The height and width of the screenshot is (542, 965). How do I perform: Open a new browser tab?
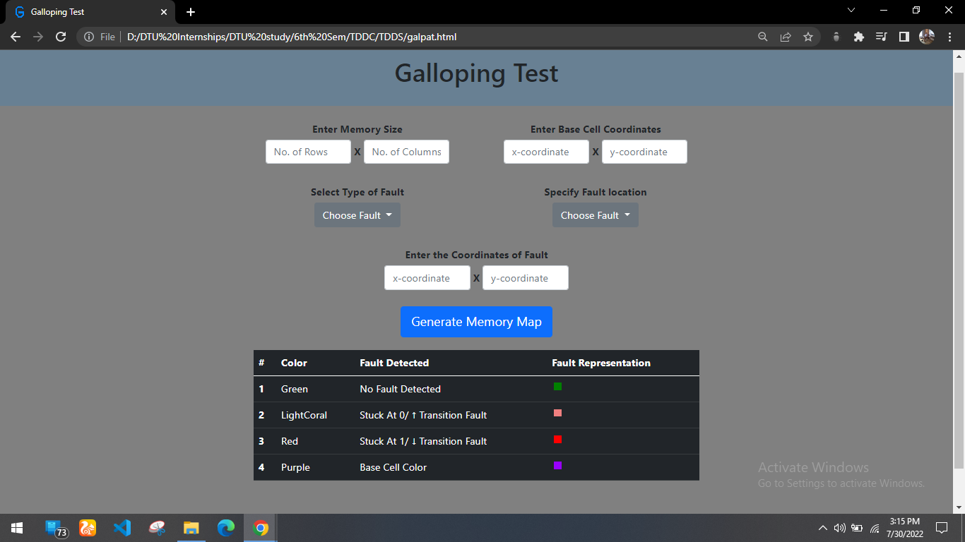pyautogui.click(x=190, y=11)
